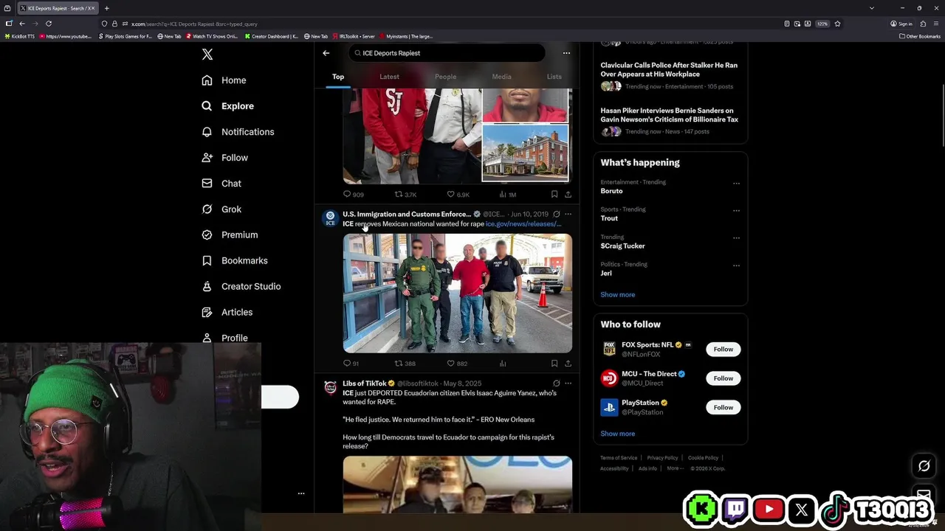
Task: Repost the ICE post with 388 reposts
Action: pos(405,364)
